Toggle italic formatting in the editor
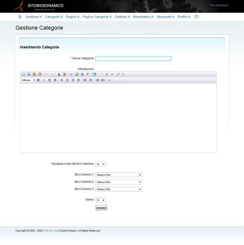The image size is (244, 245). 44,80
